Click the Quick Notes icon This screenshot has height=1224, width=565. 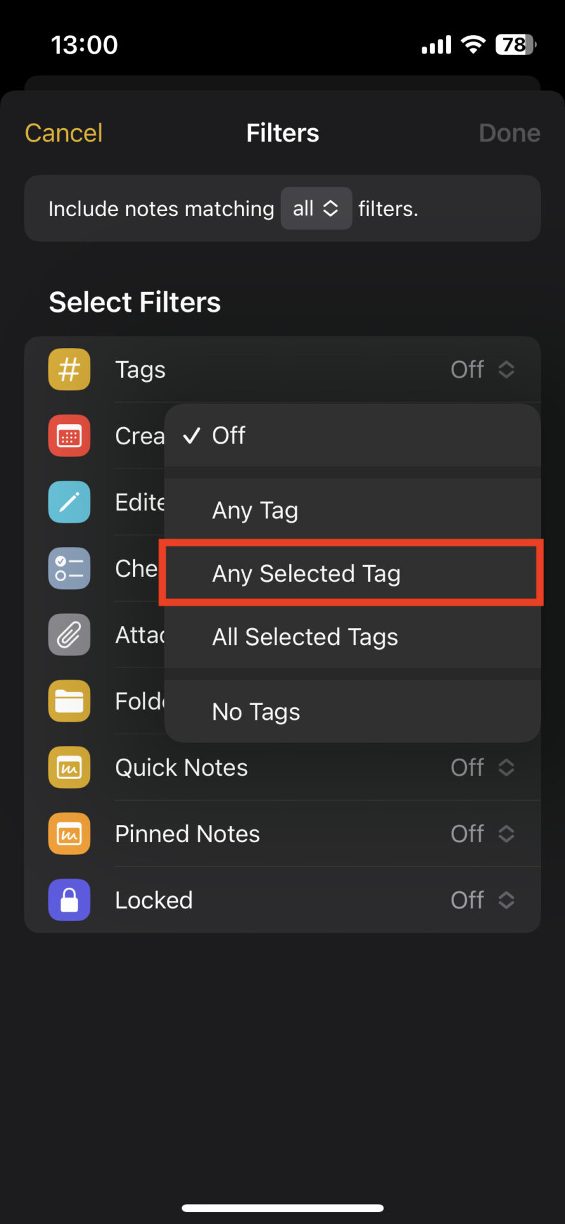[x=69, y=767]
